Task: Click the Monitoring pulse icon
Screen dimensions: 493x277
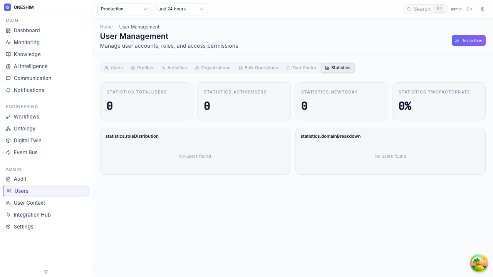Action: click(8, 42)
